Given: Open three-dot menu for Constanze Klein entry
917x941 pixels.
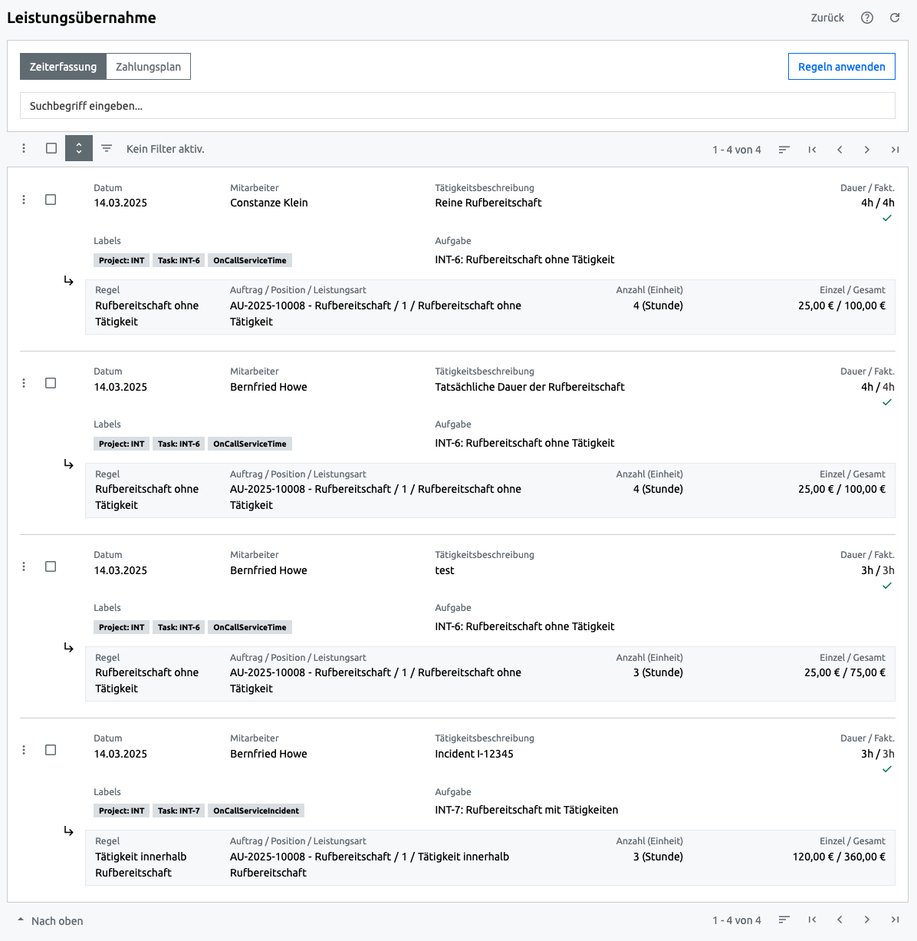Looking at the screenshot, I should 24,200.
